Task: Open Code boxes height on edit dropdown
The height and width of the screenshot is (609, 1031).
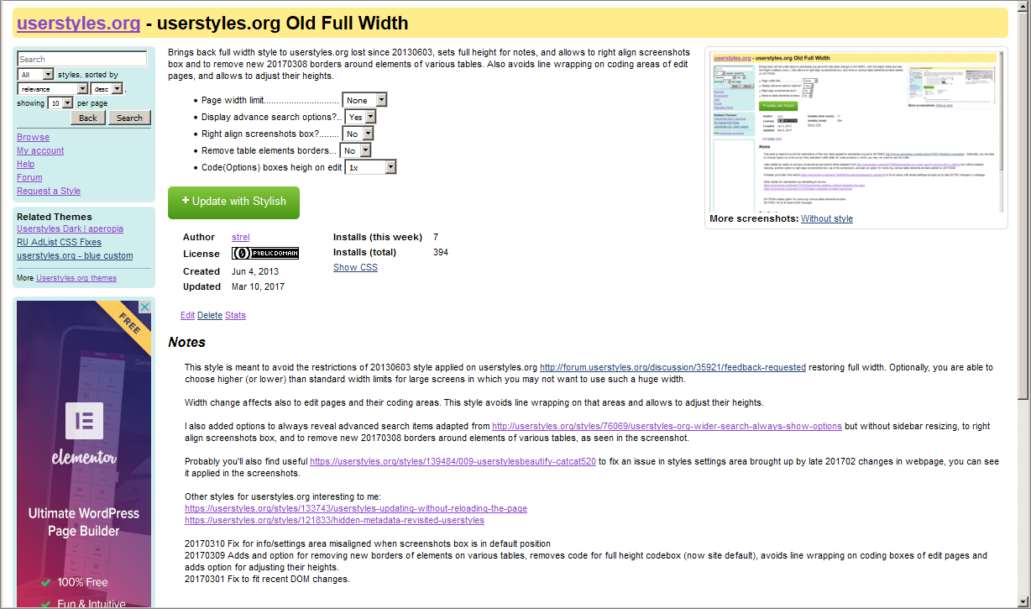Action: (x=370, y=167)
